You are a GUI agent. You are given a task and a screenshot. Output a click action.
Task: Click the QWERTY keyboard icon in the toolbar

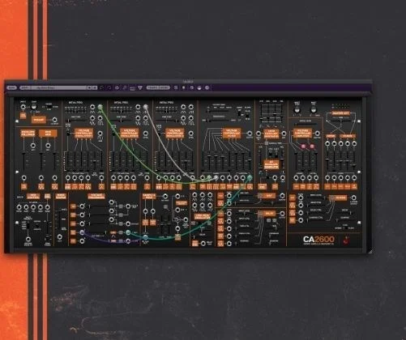click(x=132, y=88)
